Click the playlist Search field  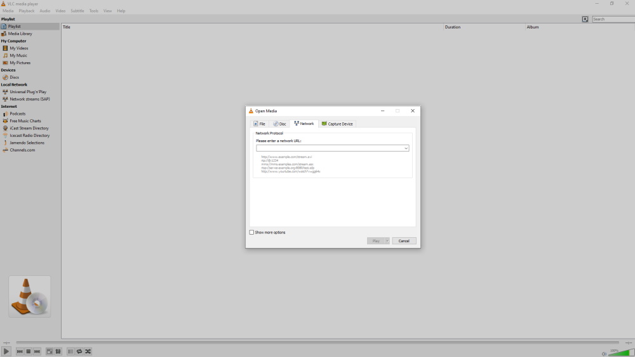tap(613, 19)
